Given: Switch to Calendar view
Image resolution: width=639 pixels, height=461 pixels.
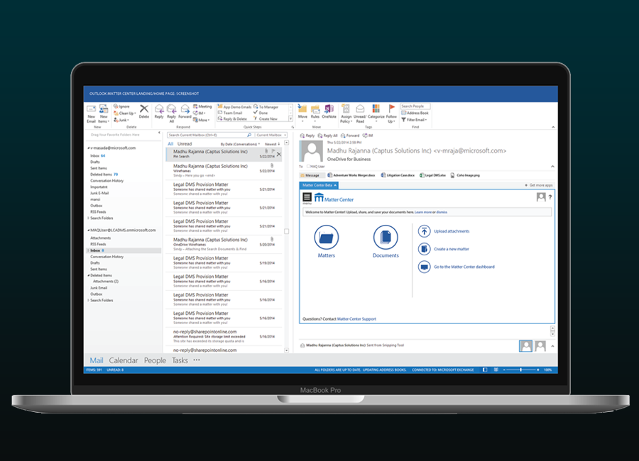Looking at the screenshot, I should (x=124, y=360).
